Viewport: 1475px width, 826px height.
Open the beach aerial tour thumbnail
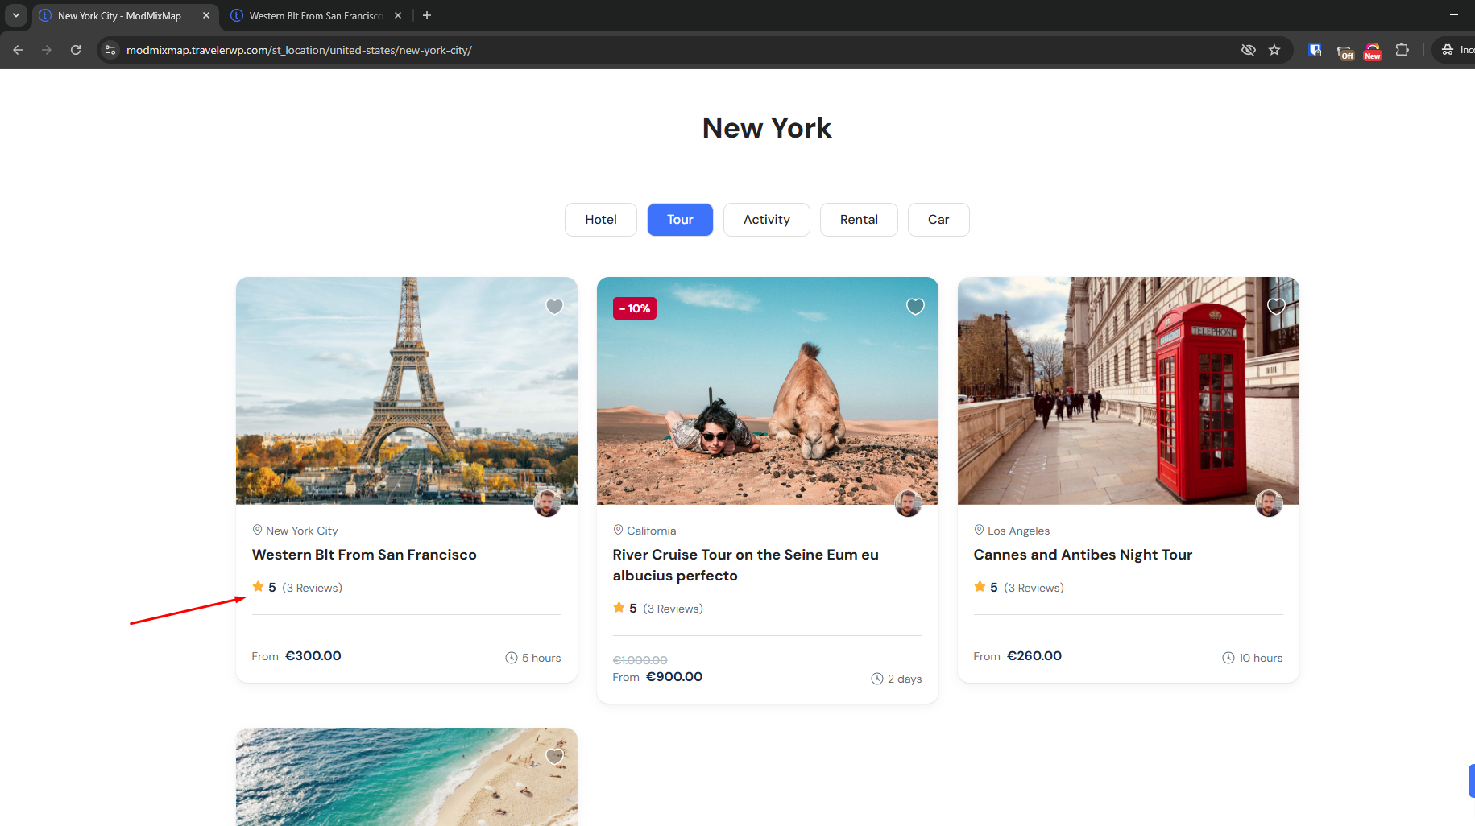(407, 777)
